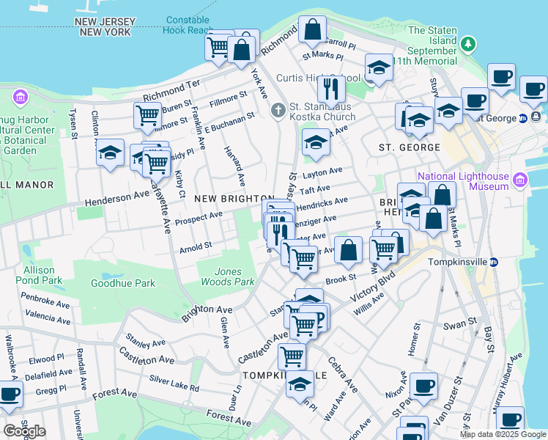Click the Henderson Ave street label
Screen dimensions: 548x440
pyautogui.click(x=117, y=198)
